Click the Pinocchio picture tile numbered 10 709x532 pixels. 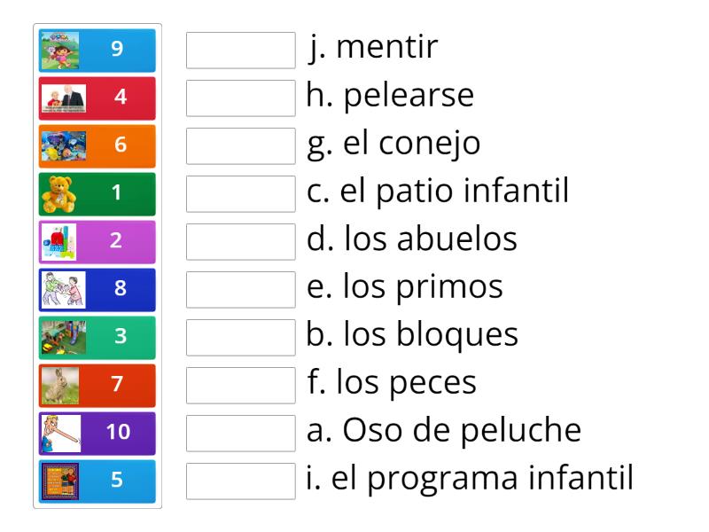tap(97, 432)
